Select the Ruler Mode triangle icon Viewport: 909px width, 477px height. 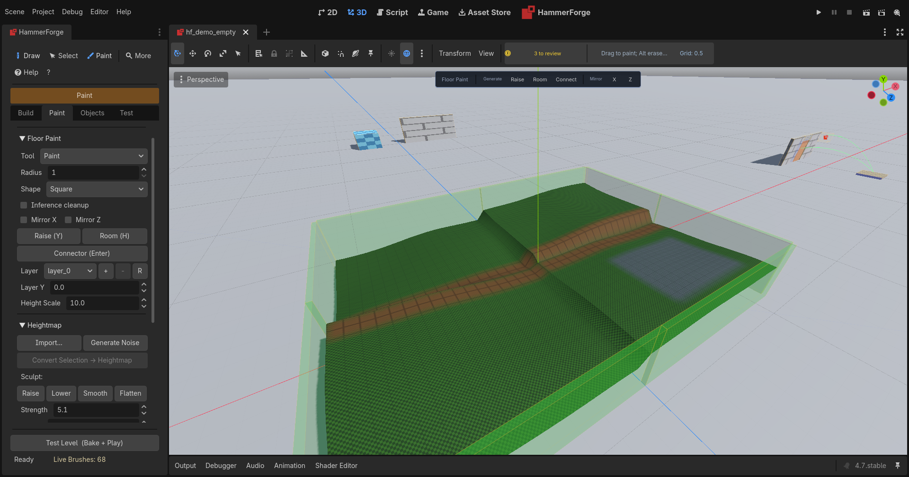tap(304, 53)
